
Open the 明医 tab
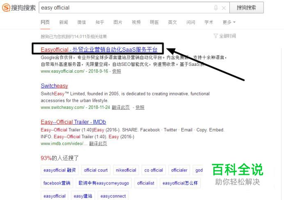154,22
